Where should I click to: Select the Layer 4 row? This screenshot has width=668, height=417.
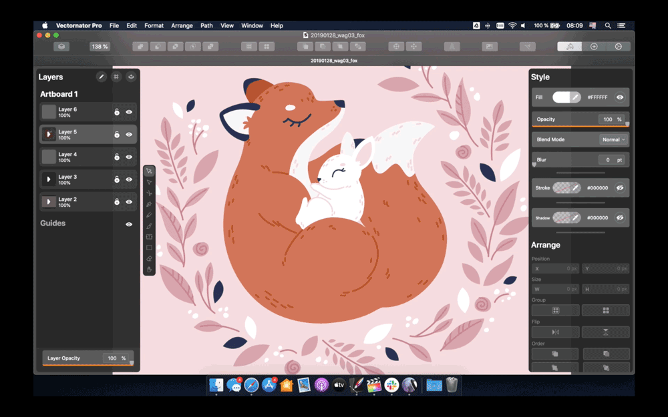coord(88,157)
